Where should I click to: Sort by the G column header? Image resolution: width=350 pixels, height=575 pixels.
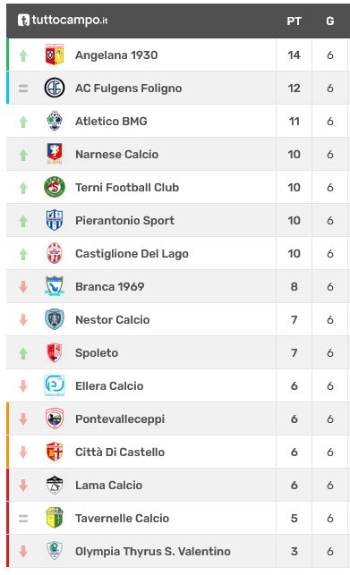(x=329, y=21)
